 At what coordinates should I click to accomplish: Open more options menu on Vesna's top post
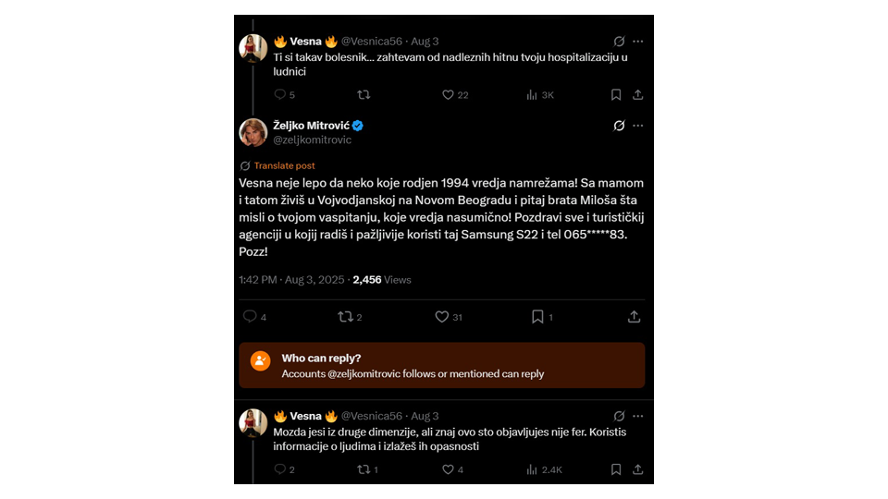click(x=638, y=42)
